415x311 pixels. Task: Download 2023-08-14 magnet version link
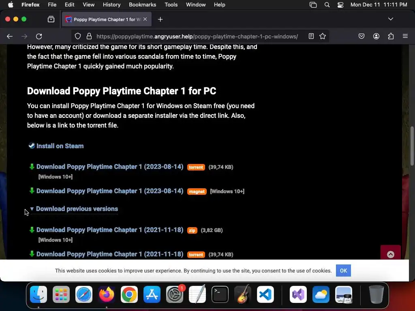coord(110,191)
